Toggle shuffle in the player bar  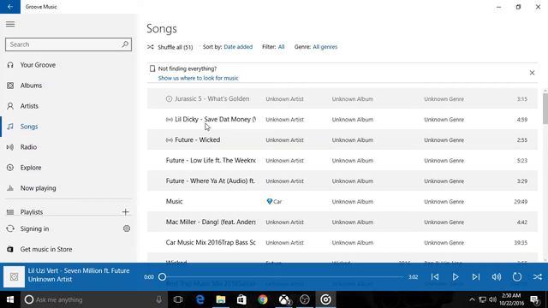(538, 277)
